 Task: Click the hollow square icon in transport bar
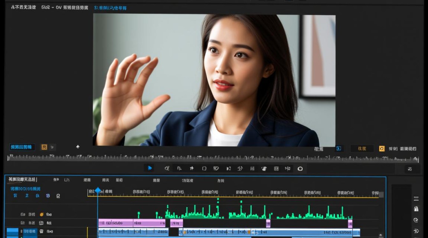(204, 169)
